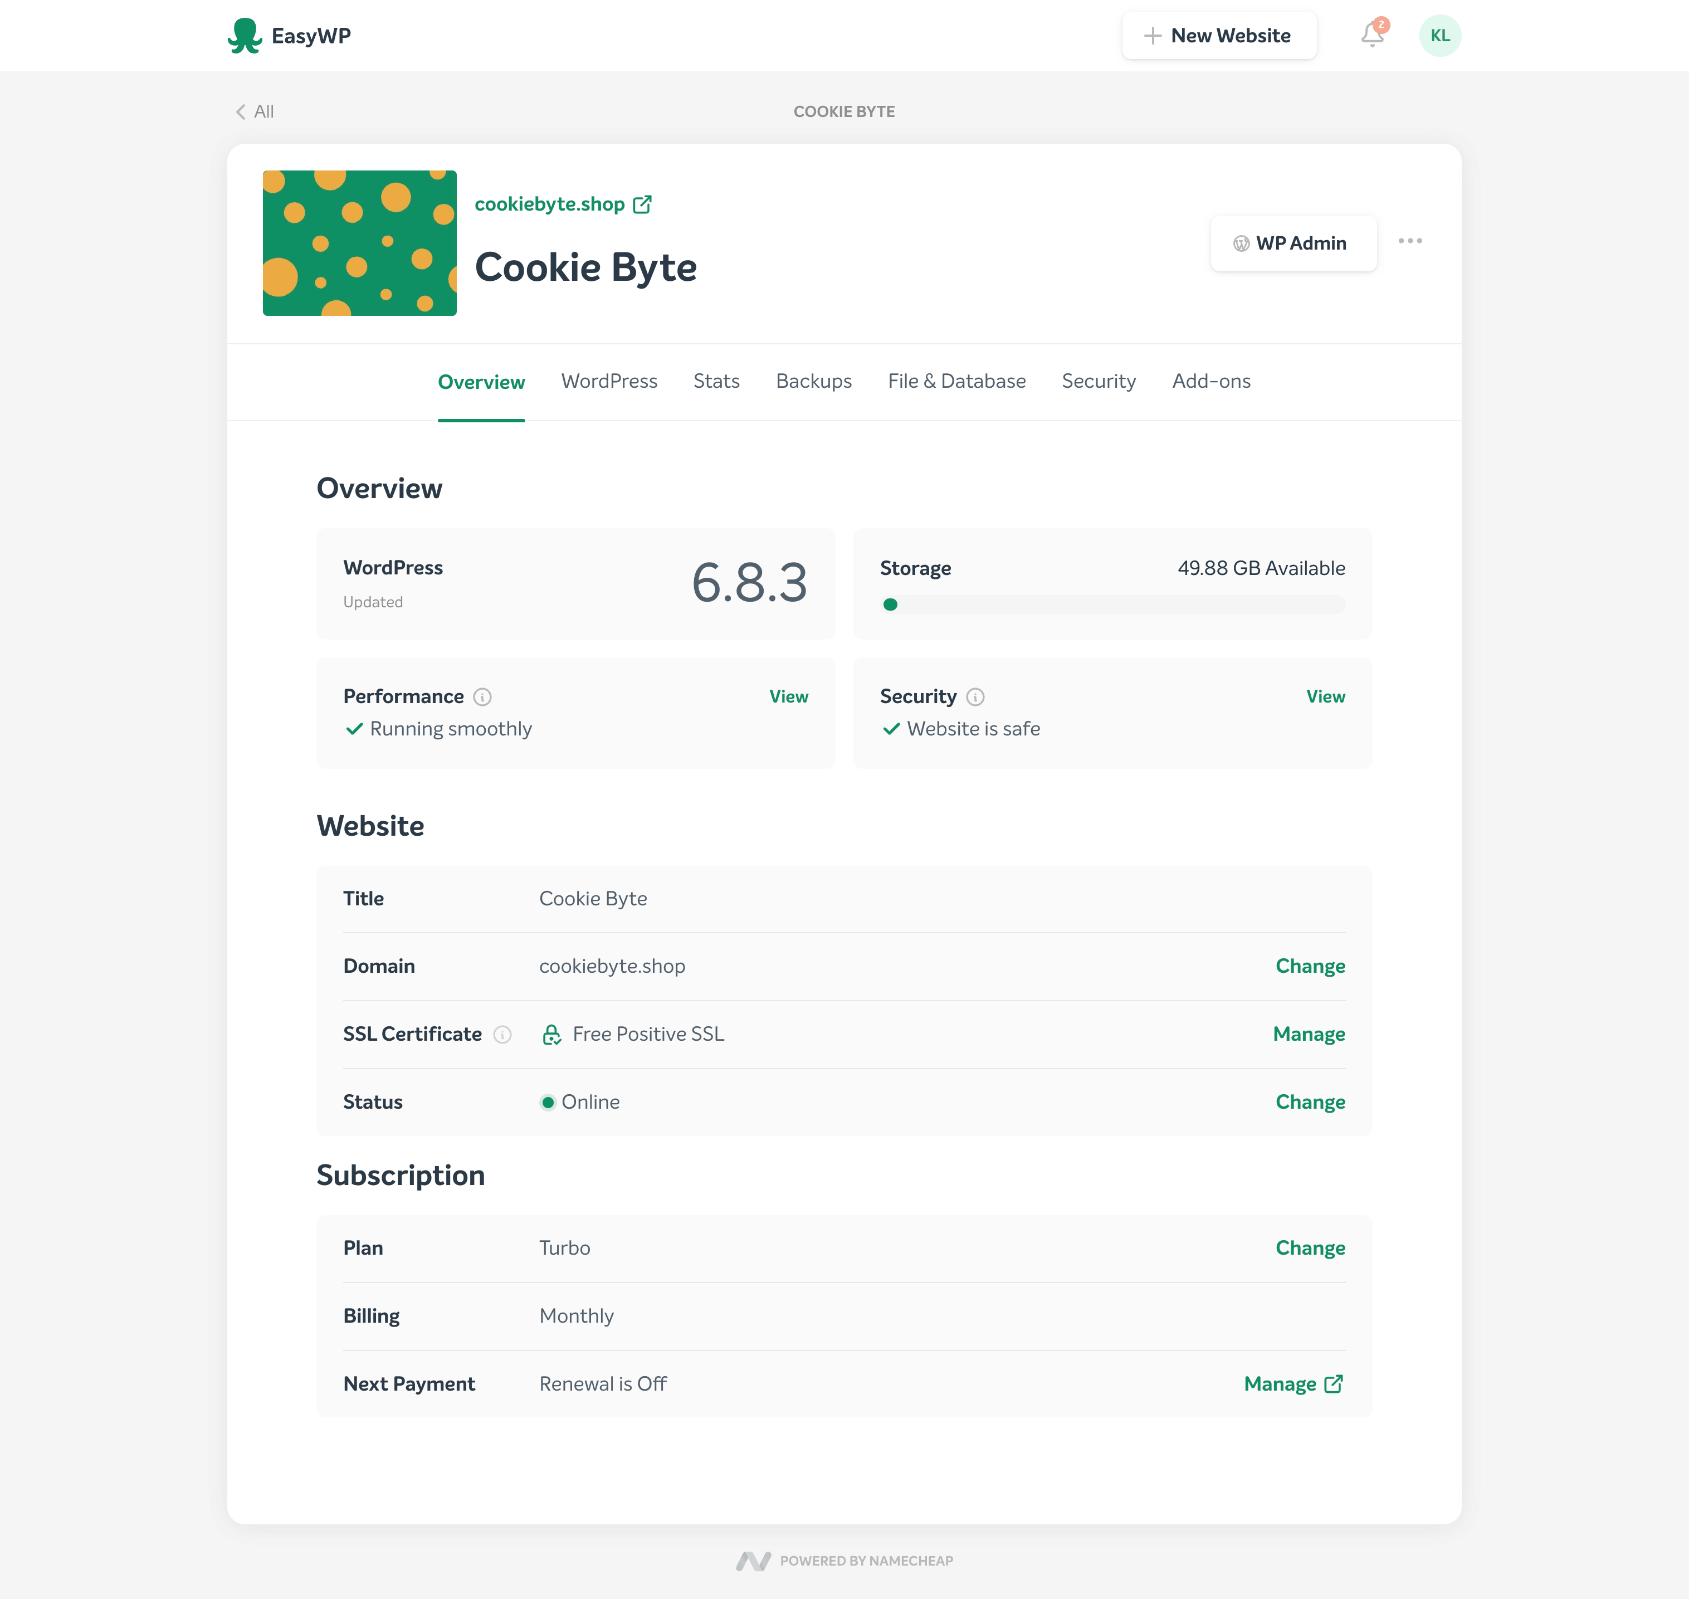Image resolution: width=1689 pixels, height=1599 pixels.
Task: Switch to the Stats tab
Action: coord(716,381)
